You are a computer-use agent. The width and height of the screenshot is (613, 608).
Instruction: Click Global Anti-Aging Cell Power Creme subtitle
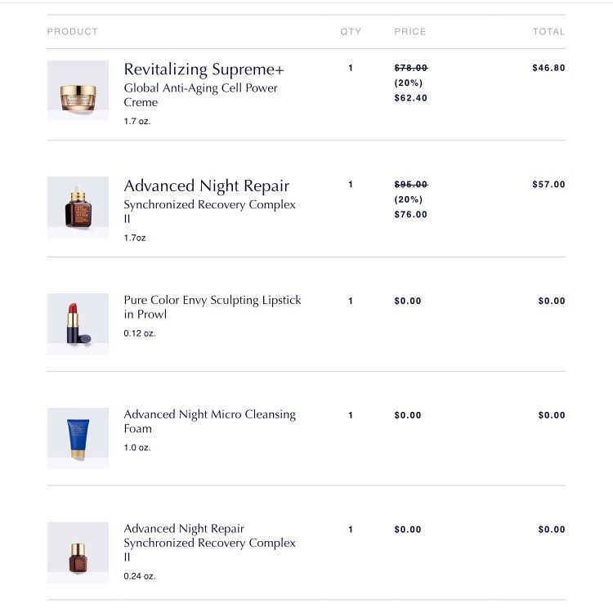coord(200,95)
